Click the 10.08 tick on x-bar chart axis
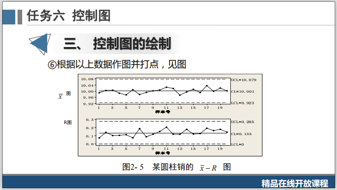The image size is (337, 190). 87,79
